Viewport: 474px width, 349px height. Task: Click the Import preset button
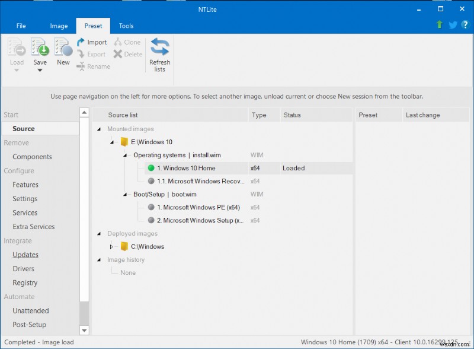click(92, 42)
